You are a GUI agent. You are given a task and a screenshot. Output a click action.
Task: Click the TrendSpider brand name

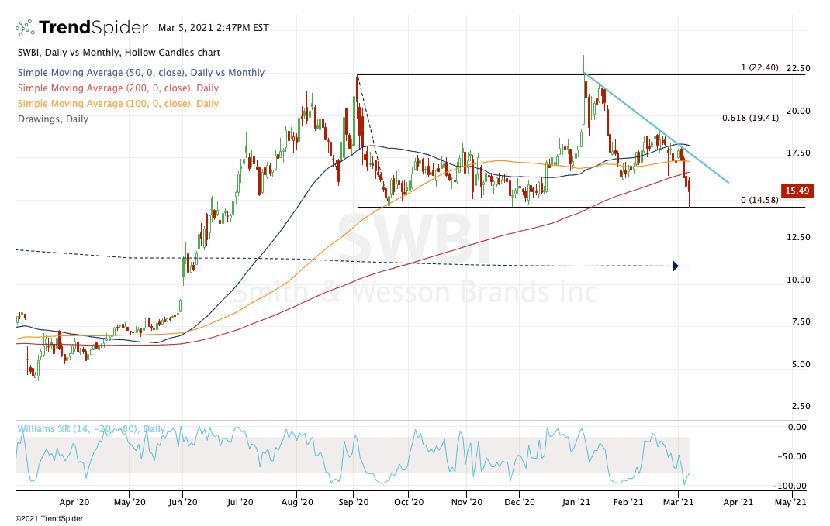coord(94,27)
